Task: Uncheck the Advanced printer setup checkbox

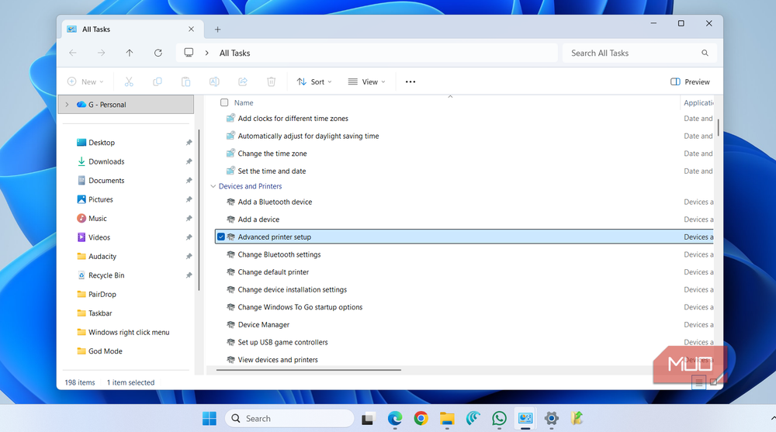Action: tap(220, 237)
